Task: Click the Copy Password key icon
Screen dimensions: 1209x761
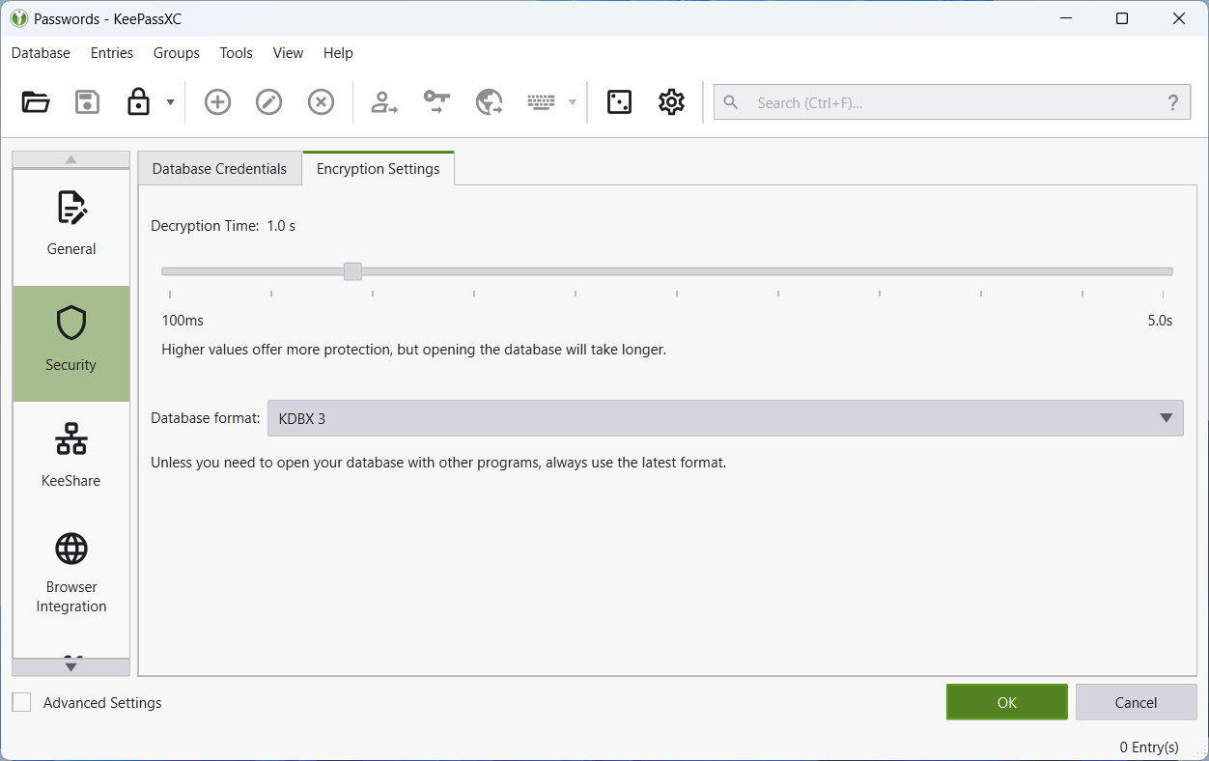Action: point(436,102)
